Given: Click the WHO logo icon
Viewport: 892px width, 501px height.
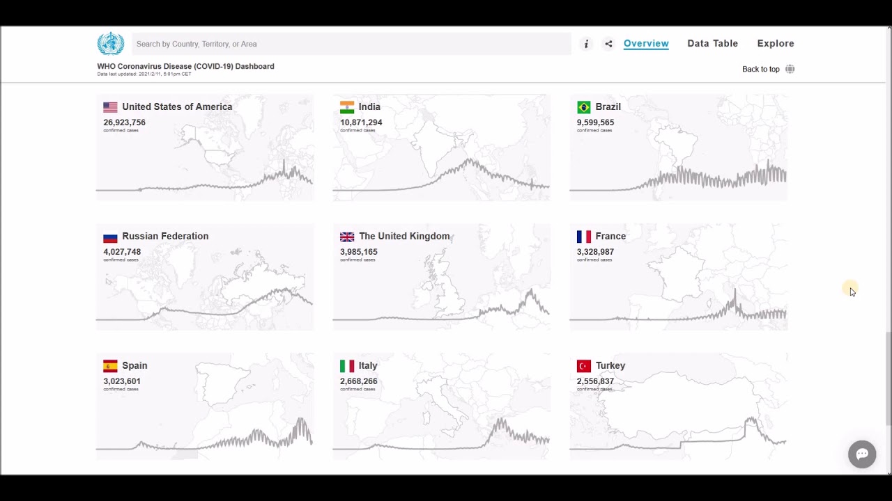Looking at the screenshot, I should 111,44.
